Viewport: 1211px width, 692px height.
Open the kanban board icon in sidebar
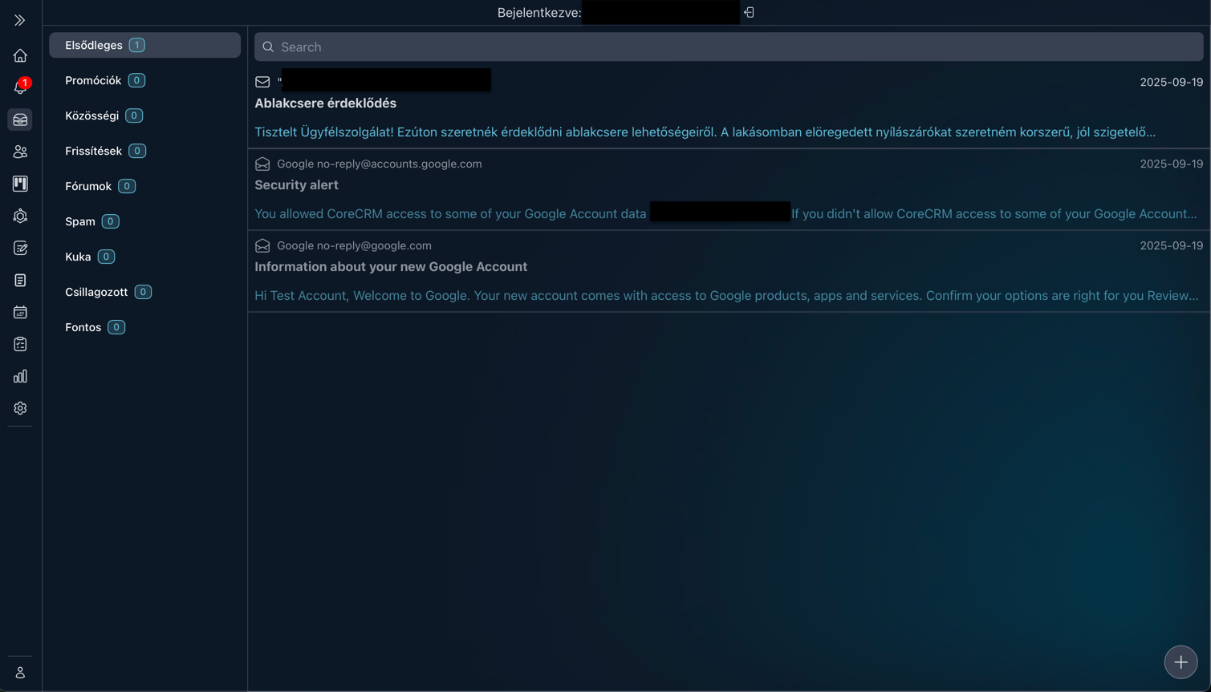coord(20,184)
